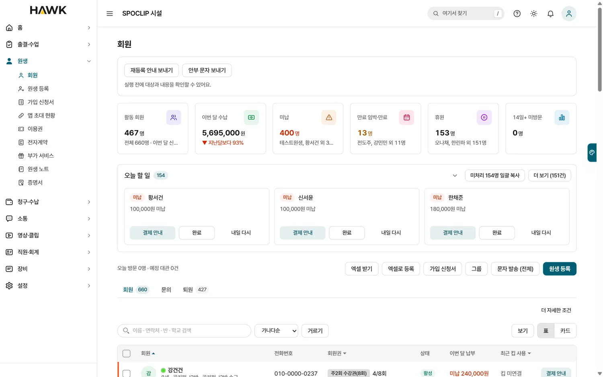The width and height of the screenshot is (603, 377).
Task: Click the 14일+ 미방문 chart icon
Action: point(562,117)
